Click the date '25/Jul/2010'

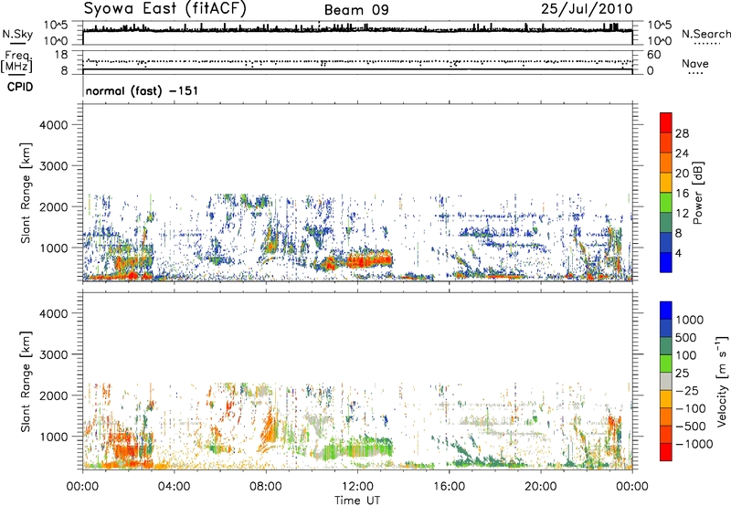(x=587, y=9)
